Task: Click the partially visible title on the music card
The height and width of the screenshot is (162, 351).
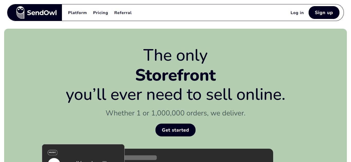Action: [x=88, y=161]
